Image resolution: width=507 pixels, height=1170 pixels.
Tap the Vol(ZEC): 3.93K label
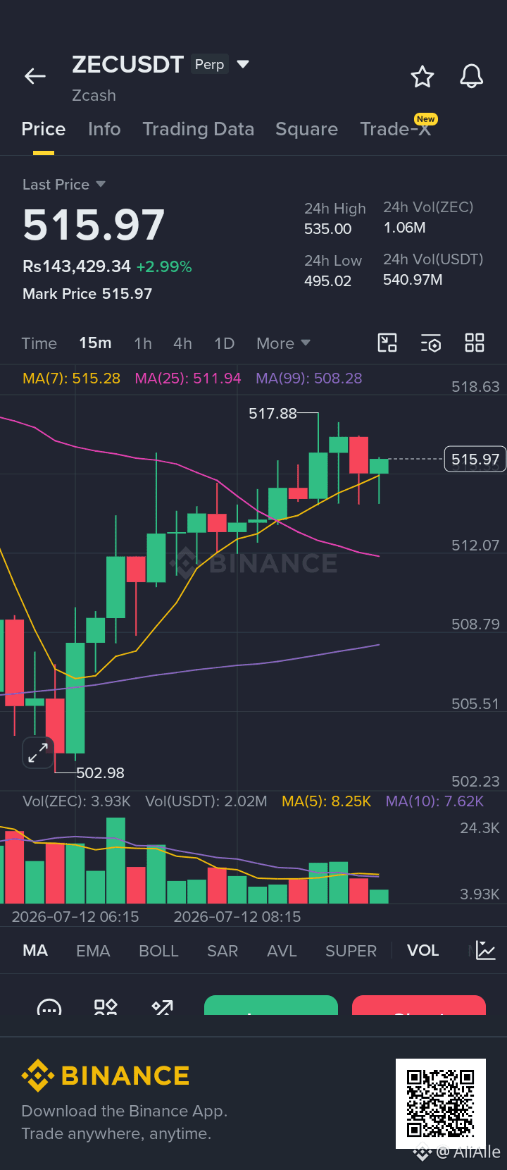pos(77,801)
